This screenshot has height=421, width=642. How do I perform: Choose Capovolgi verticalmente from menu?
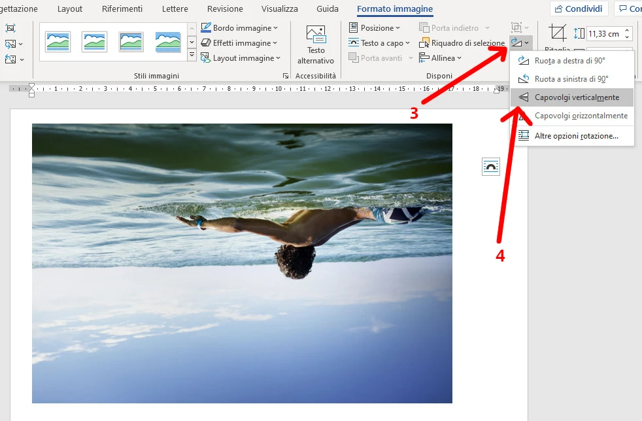(x=576, y=97)
